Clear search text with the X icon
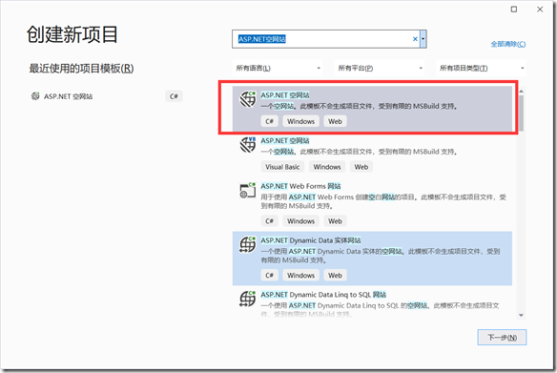The height and width of the screenshot is (373, 557). [x=415, y=39]
